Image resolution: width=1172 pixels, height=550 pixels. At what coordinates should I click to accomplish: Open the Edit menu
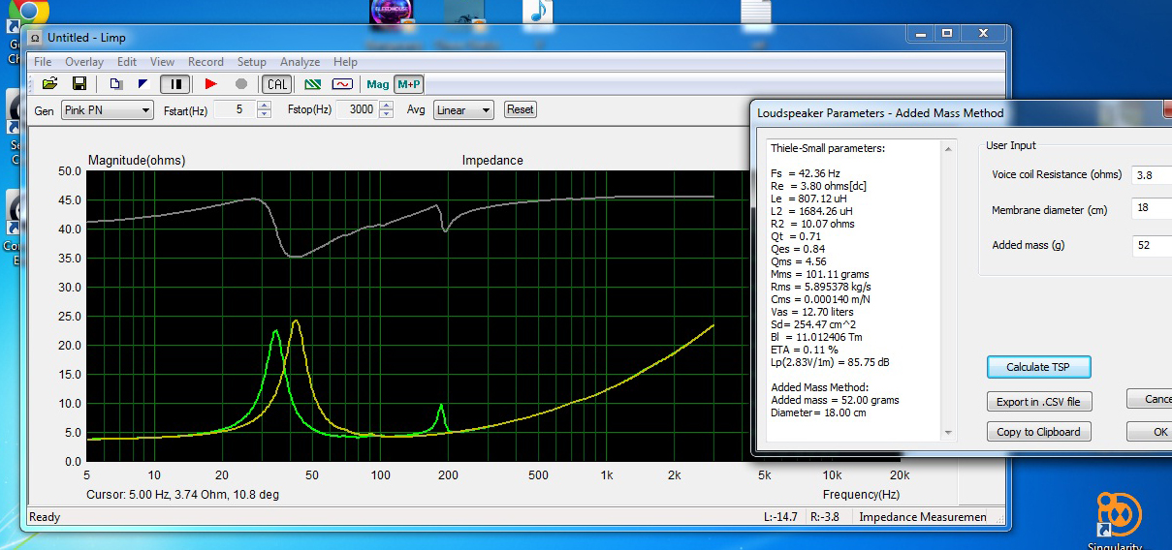coord(127,62)
